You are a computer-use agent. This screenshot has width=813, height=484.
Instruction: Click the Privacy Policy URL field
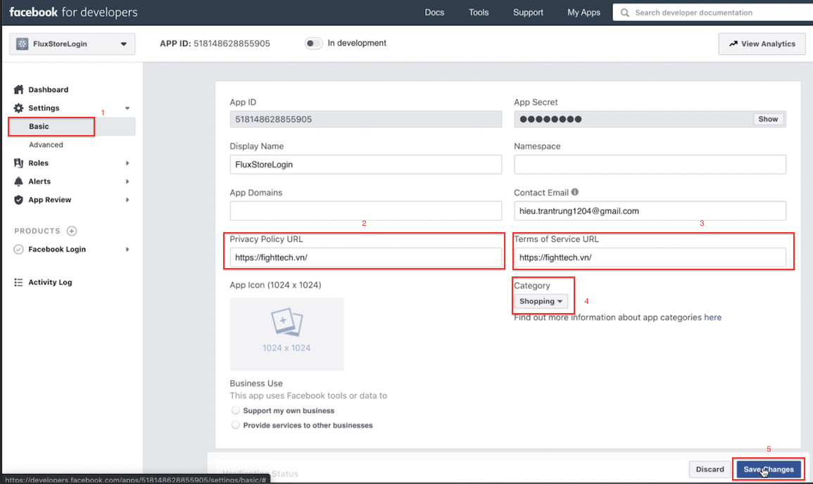click(365, 257)
